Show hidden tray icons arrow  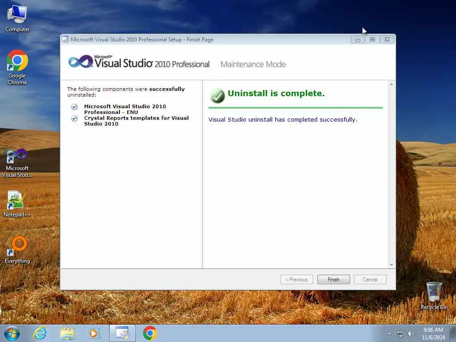(x=389, y=334)
